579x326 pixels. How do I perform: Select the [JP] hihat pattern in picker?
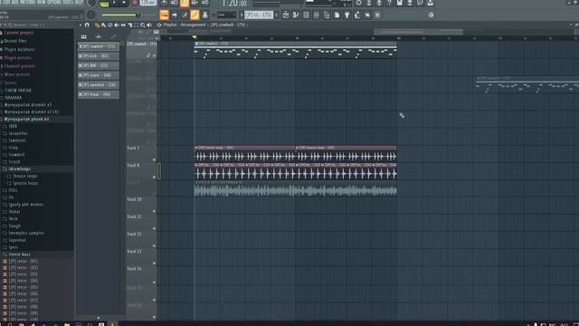99,94
